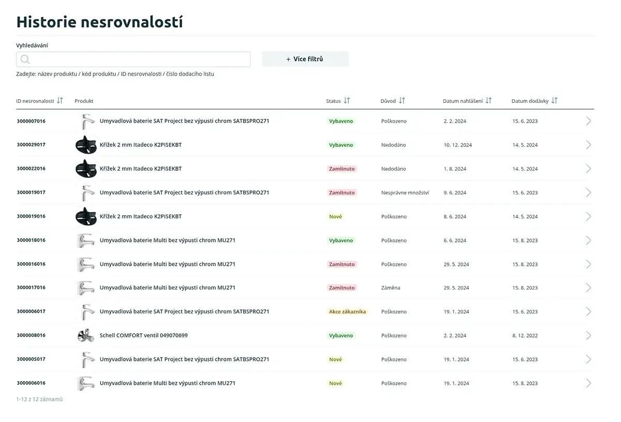Expand record 3000008016 chevron
Image resolution: width=621 pixels, height=422 pixels.
coord(588,336)
